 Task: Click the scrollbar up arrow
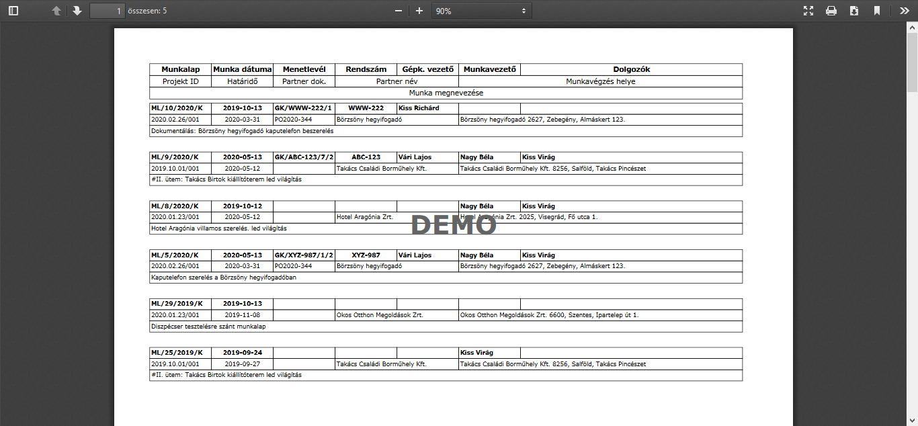(912, 26)
